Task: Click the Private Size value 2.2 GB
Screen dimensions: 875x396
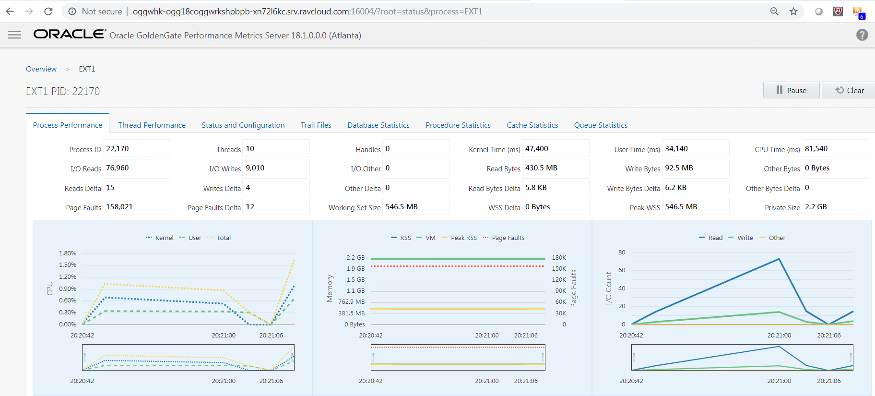Action: pos(835,207)
